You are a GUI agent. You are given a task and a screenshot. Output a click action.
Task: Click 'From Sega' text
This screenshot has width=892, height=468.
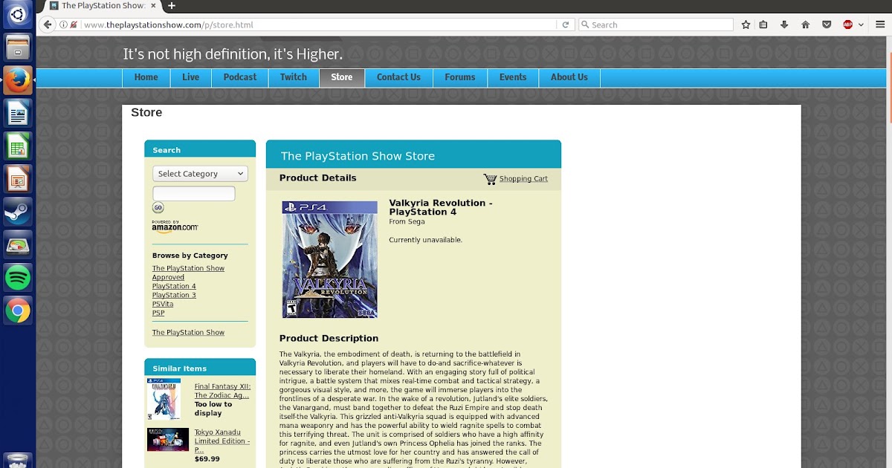[x=407, y=221]
